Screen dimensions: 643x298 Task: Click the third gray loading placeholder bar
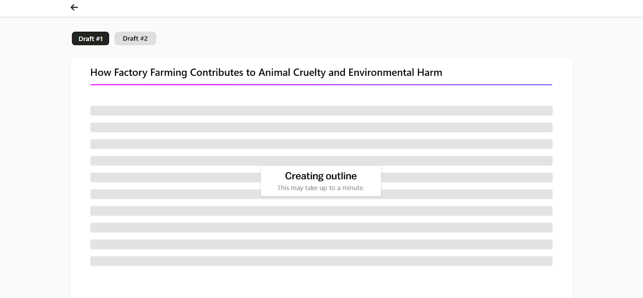[x=321, y=144]
